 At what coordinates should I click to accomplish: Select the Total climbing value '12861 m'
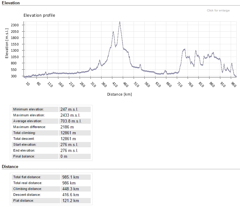68,133
